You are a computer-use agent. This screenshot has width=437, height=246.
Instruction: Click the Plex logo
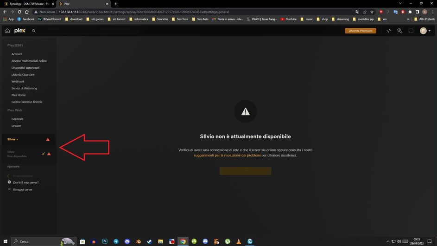(x=20, y=31)
